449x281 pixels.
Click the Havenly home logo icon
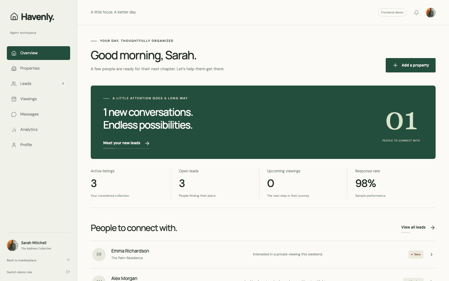coord(14,17)
